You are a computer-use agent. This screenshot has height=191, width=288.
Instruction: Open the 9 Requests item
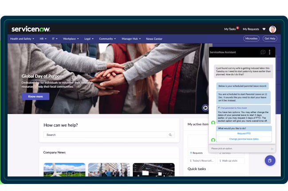pyautogui.click(x=201, y=153)
